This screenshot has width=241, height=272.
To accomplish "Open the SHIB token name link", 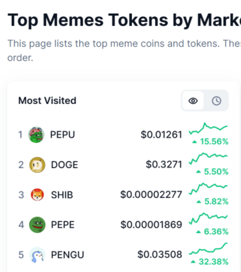I will point(62,195).
